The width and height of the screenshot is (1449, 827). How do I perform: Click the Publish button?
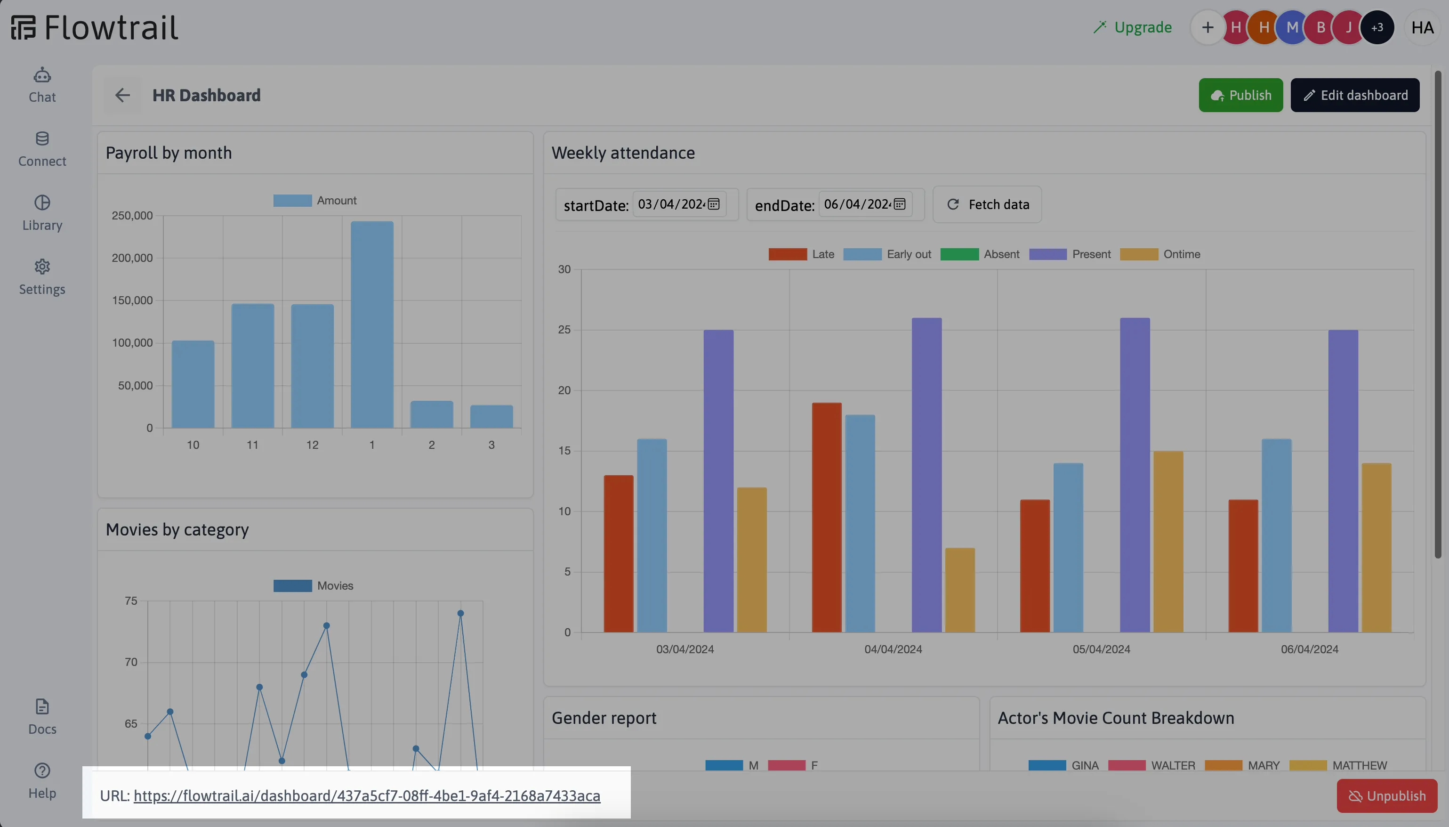(1241, 95)
